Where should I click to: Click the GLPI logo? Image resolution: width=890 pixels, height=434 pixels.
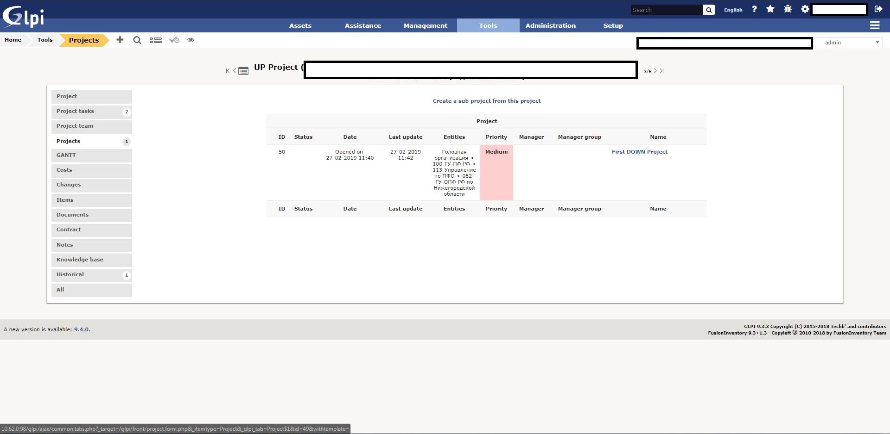coord(23,16)
